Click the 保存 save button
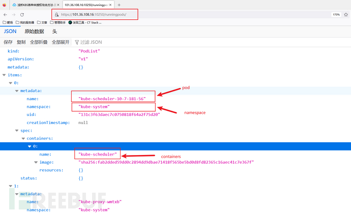Image resolution: width=351 pixels, height=213 pixels. click(8, 42)
